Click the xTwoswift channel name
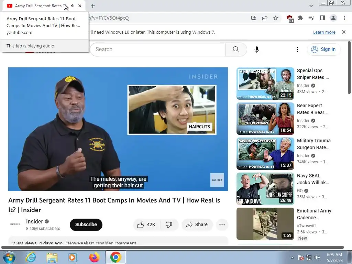The width and height of the screenshot is (352, 264). pos(306,225)
